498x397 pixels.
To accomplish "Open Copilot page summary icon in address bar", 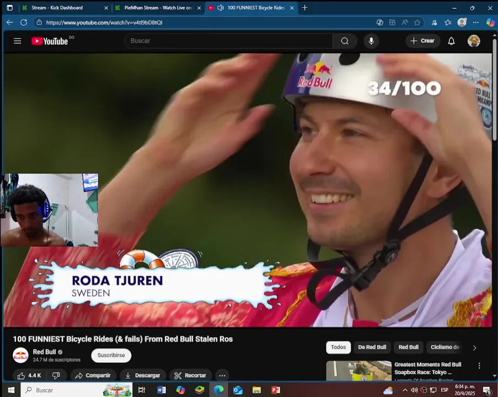I will pos(379,23).
